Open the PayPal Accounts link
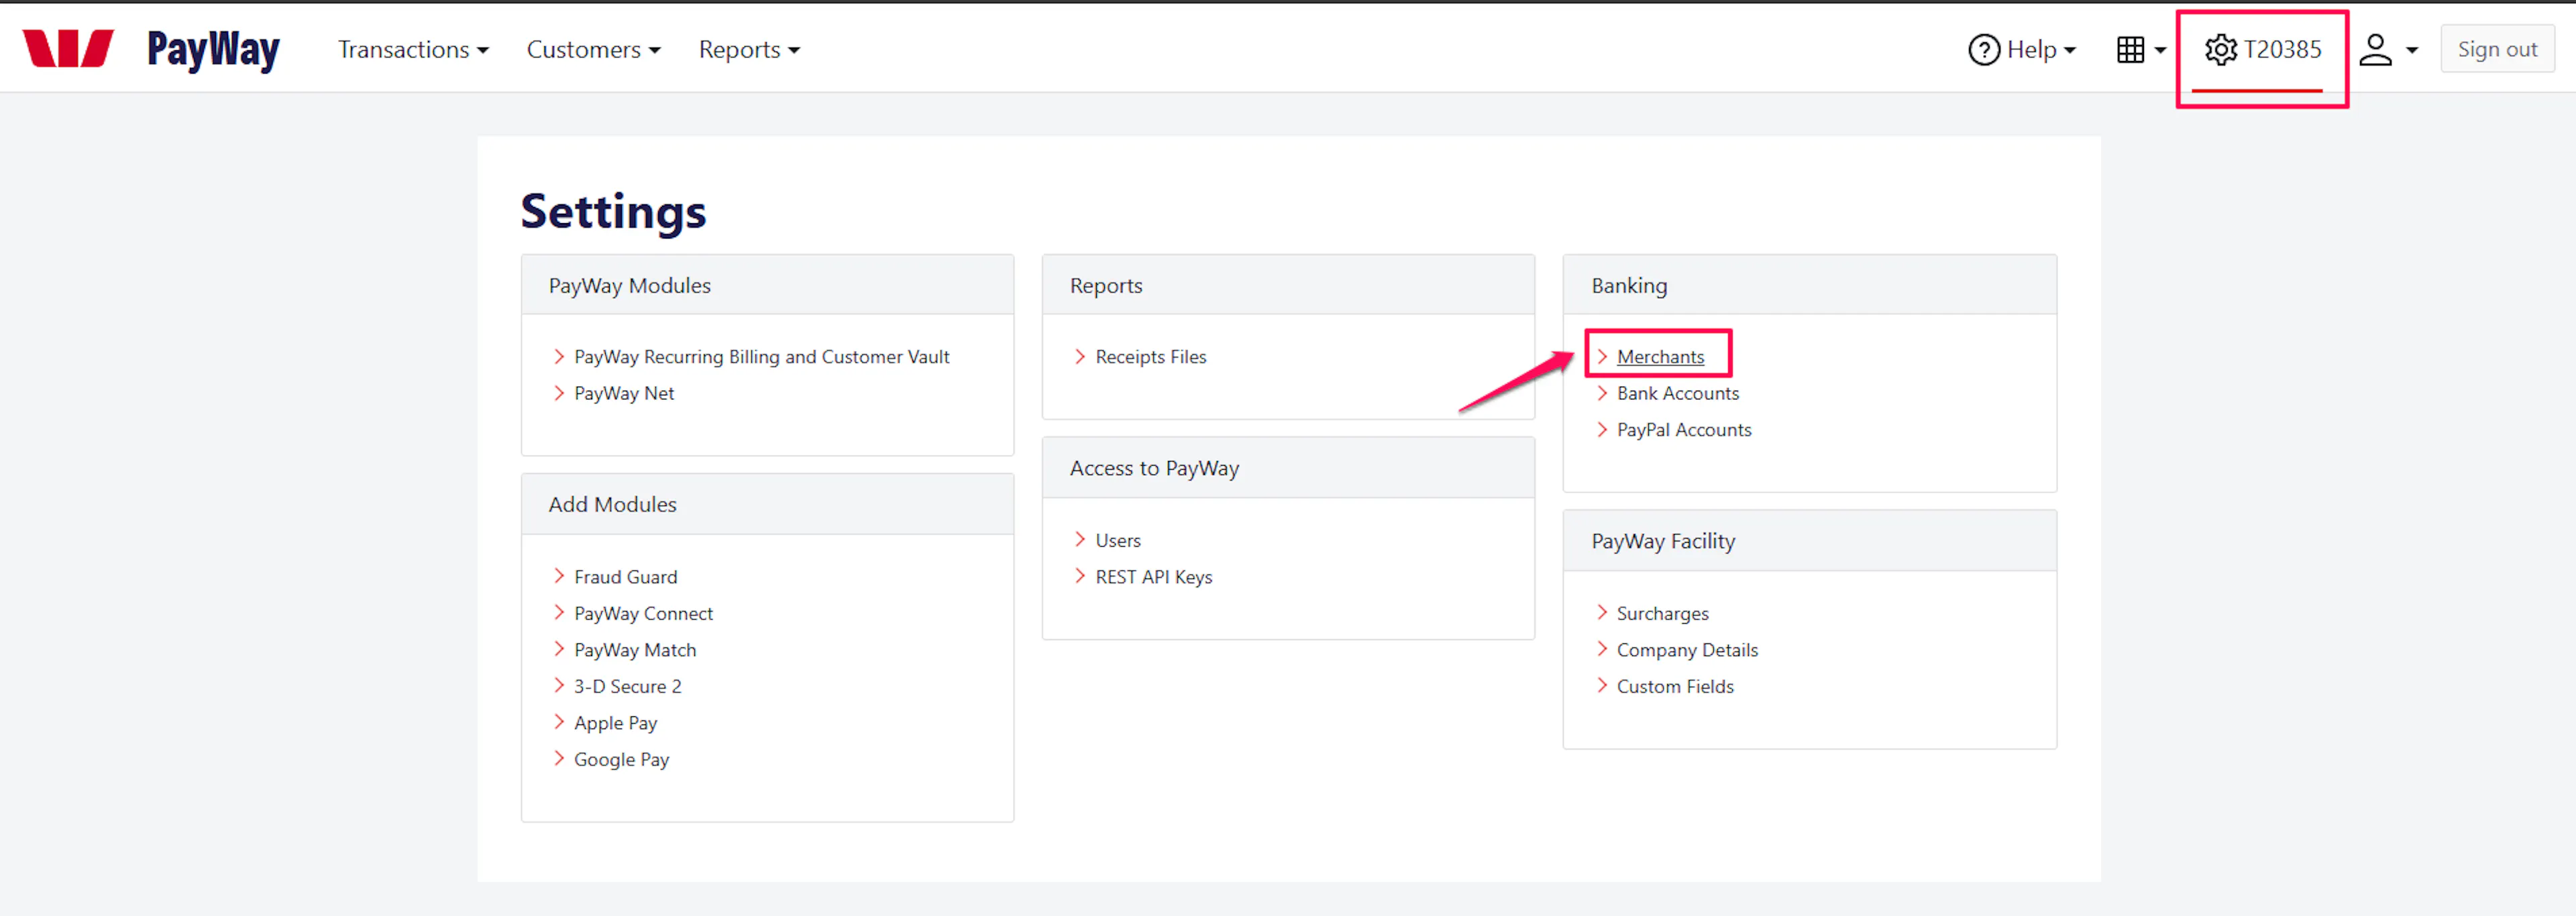This screenshot has height=916, width=2576. click(1684, 430)
